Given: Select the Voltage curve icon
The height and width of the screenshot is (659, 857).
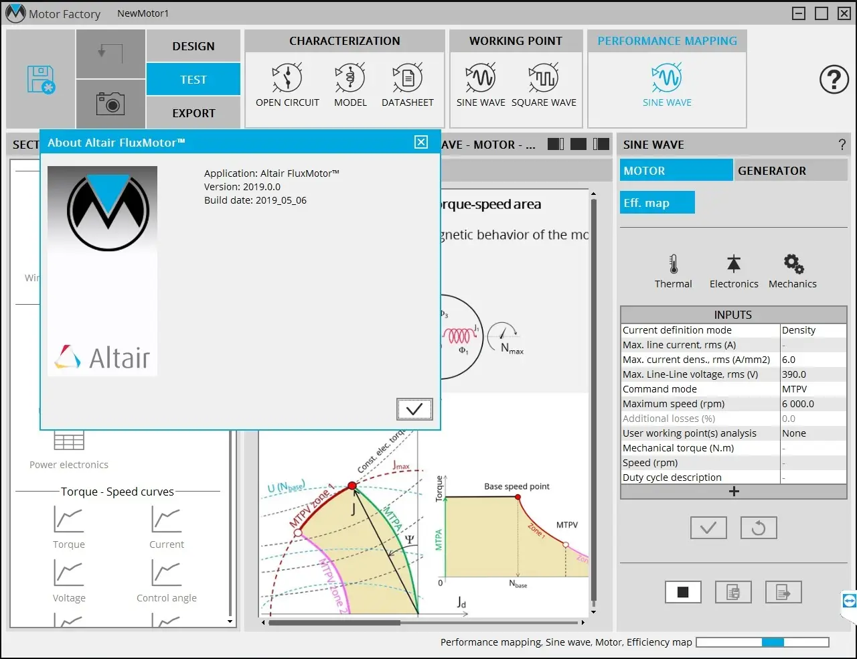Looking at the screenshot, I should pos(68,573).
